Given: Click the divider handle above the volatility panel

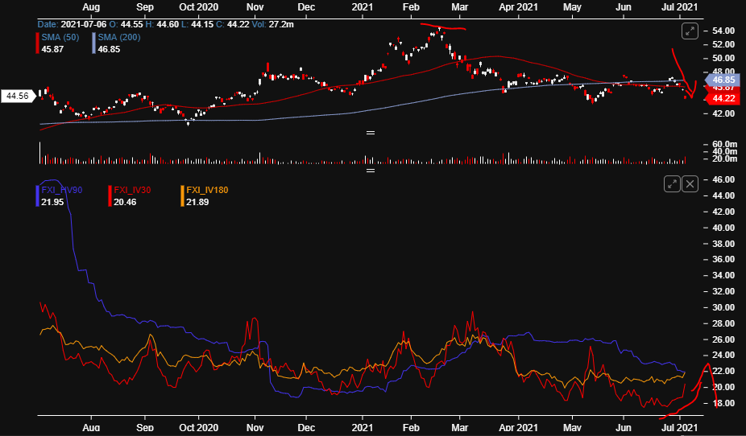Looking at the screenshot, I should coord(370,171).
